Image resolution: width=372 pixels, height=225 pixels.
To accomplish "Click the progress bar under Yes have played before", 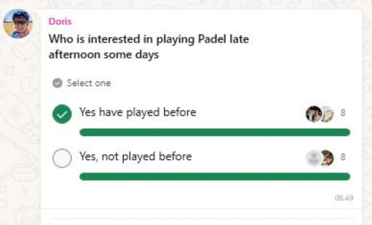I will point(214,132).
